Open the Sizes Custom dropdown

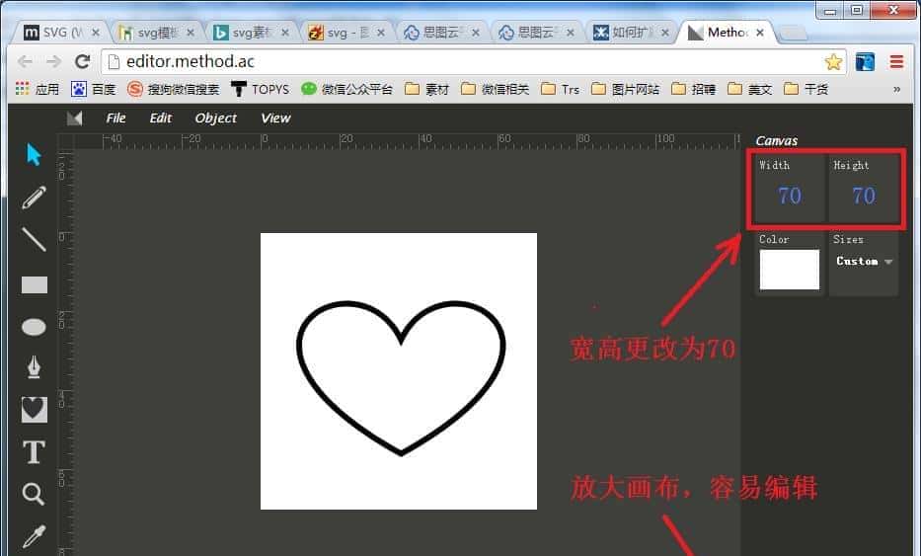click(864, 261)
